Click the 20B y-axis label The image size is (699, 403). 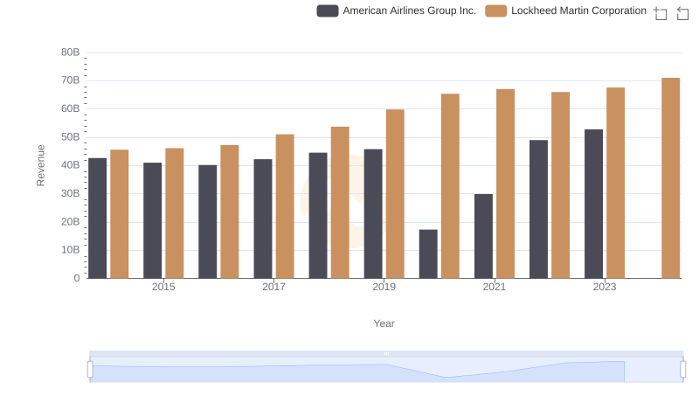71,221
